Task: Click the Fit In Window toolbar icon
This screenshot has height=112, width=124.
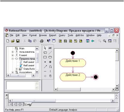Action: point(110,41)
